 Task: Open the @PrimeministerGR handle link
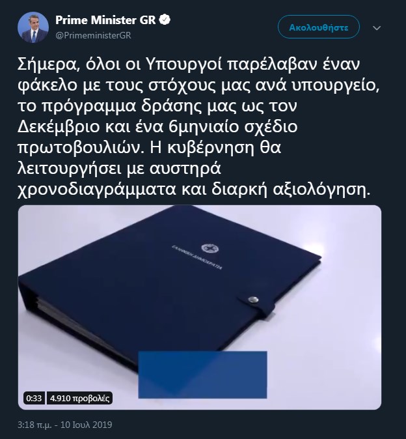[93, 36]
